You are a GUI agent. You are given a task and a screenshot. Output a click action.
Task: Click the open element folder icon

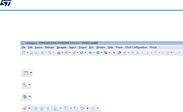[119, 53]
